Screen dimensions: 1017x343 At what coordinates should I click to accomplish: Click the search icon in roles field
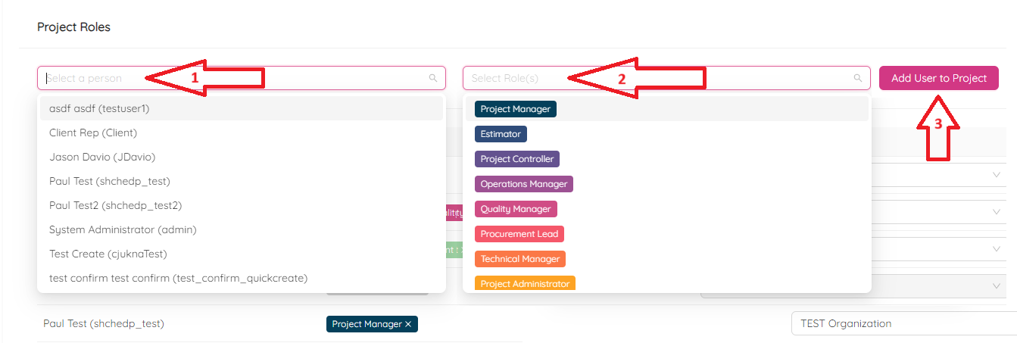pyautogui.click(x=858, y=78)
